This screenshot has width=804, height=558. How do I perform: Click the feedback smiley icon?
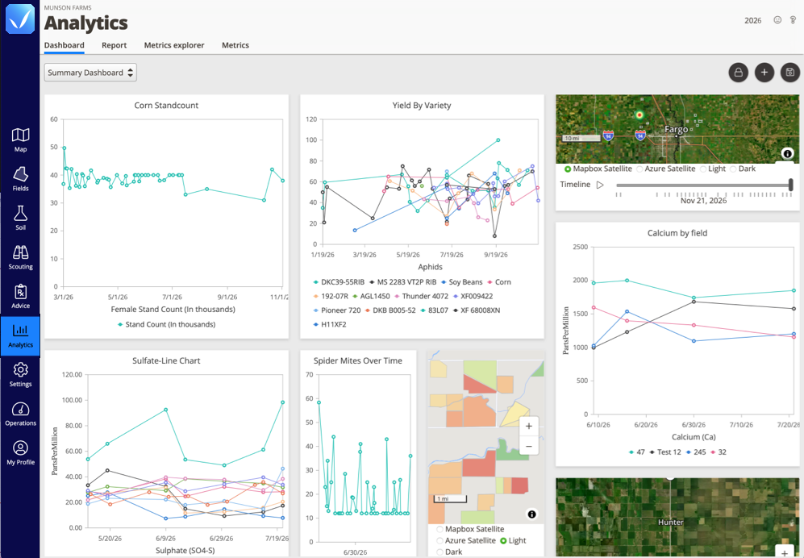777,20
